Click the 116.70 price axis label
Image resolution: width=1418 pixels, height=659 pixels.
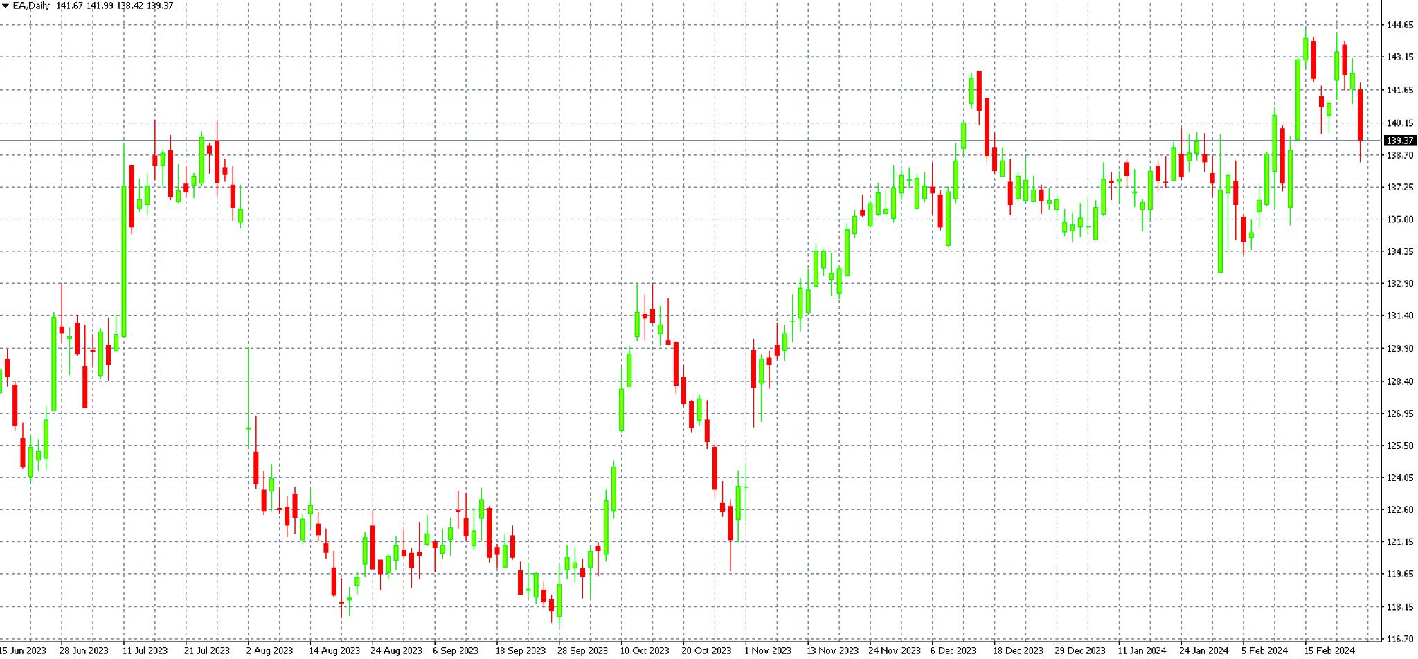[x=1400, y=639]
